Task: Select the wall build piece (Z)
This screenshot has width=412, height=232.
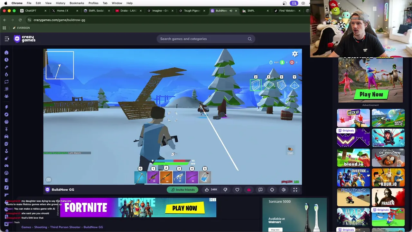Action: pos(256,85)
